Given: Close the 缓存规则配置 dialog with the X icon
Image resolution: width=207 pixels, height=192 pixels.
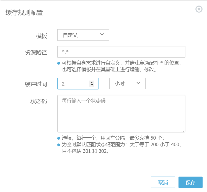Looking at the screenshot, I should 199,9.
